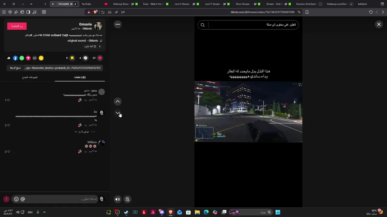Reply to jana's comment

pos(86,100)
